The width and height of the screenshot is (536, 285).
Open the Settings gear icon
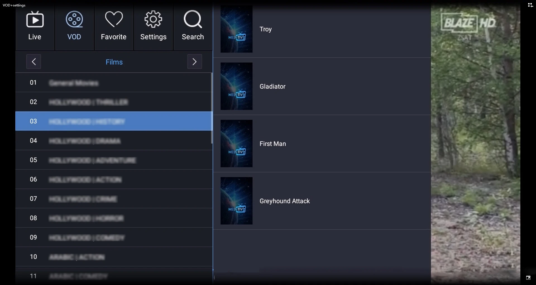[153, 19]
